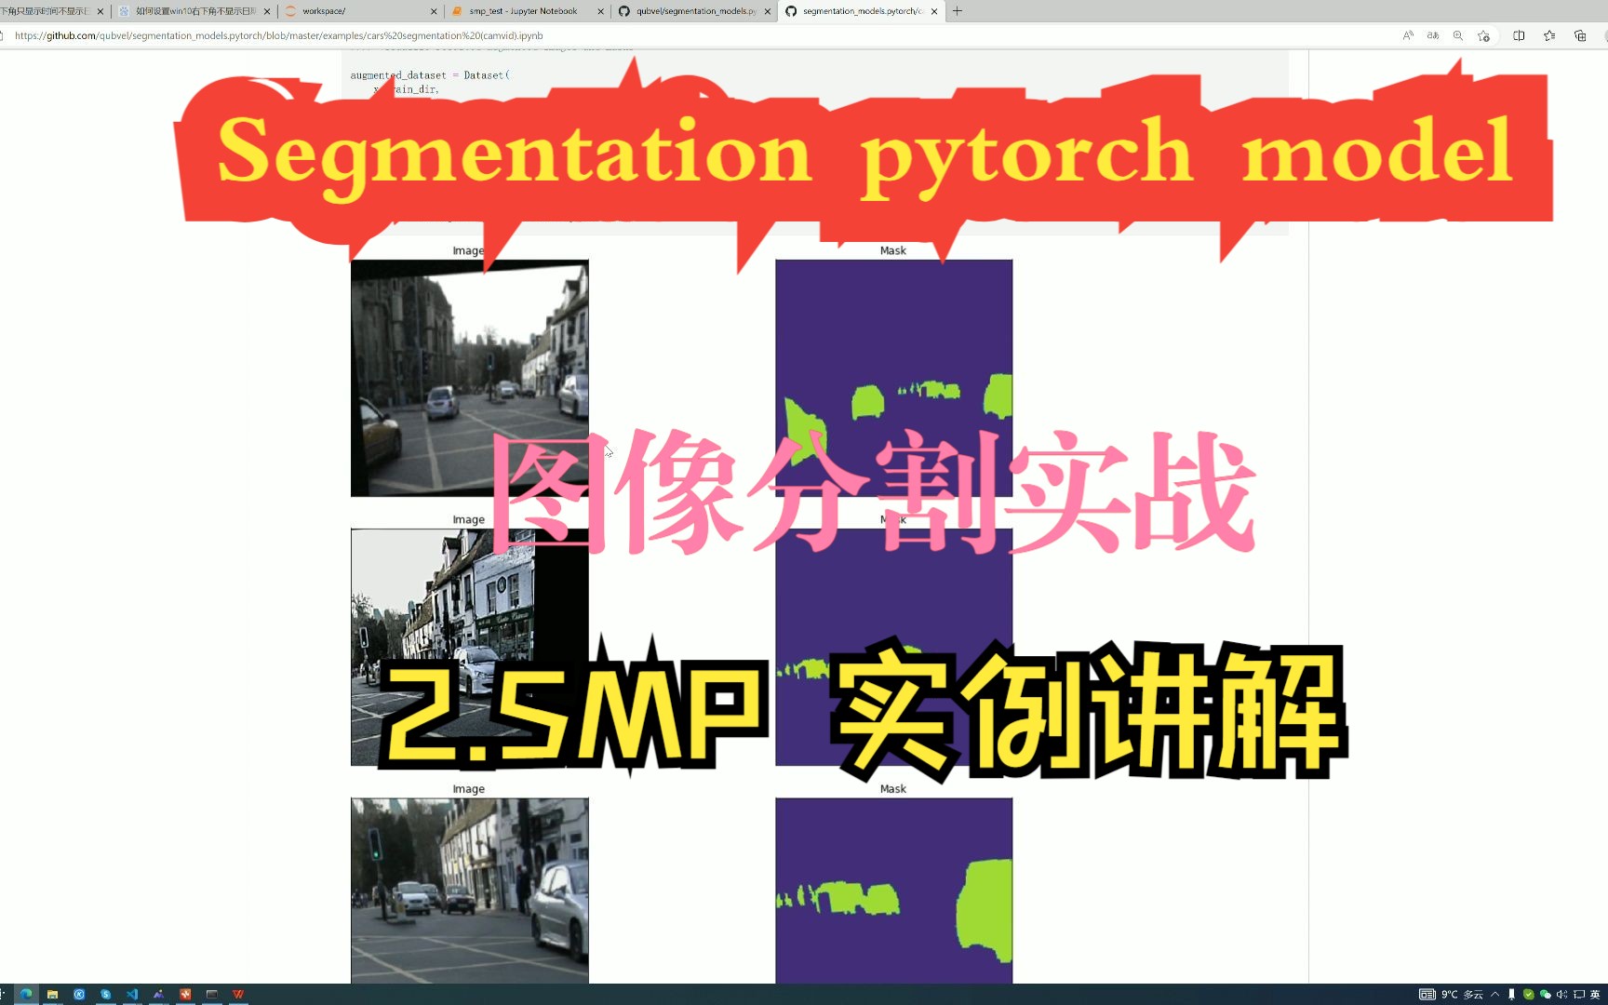Open the Collections icon
Viewport: 1608px width, 1005px height.
click(1580, 35)
